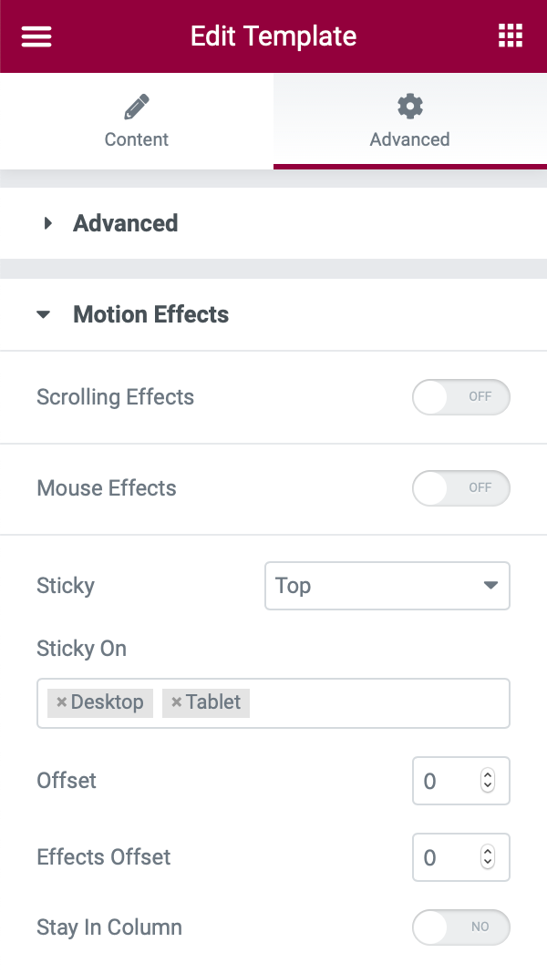Image resolution: width=547 pixels, height=973 pixels.
Task: Open the hamburger menu icon
Action: 36,36
